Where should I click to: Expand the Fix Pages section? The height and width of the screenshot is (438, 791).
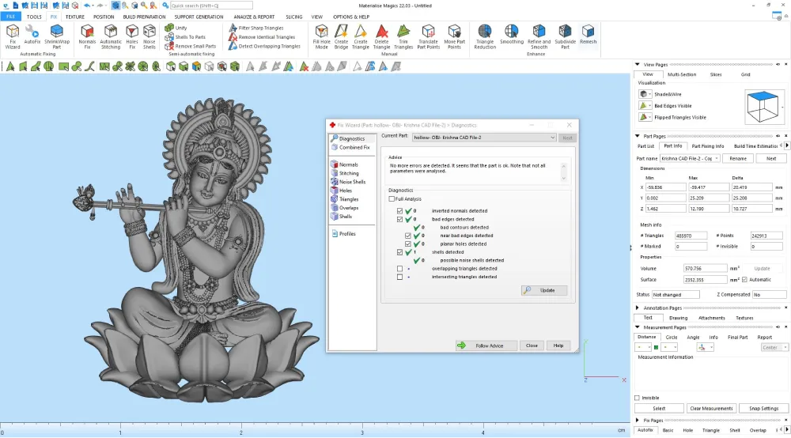(x=638, y=421)
